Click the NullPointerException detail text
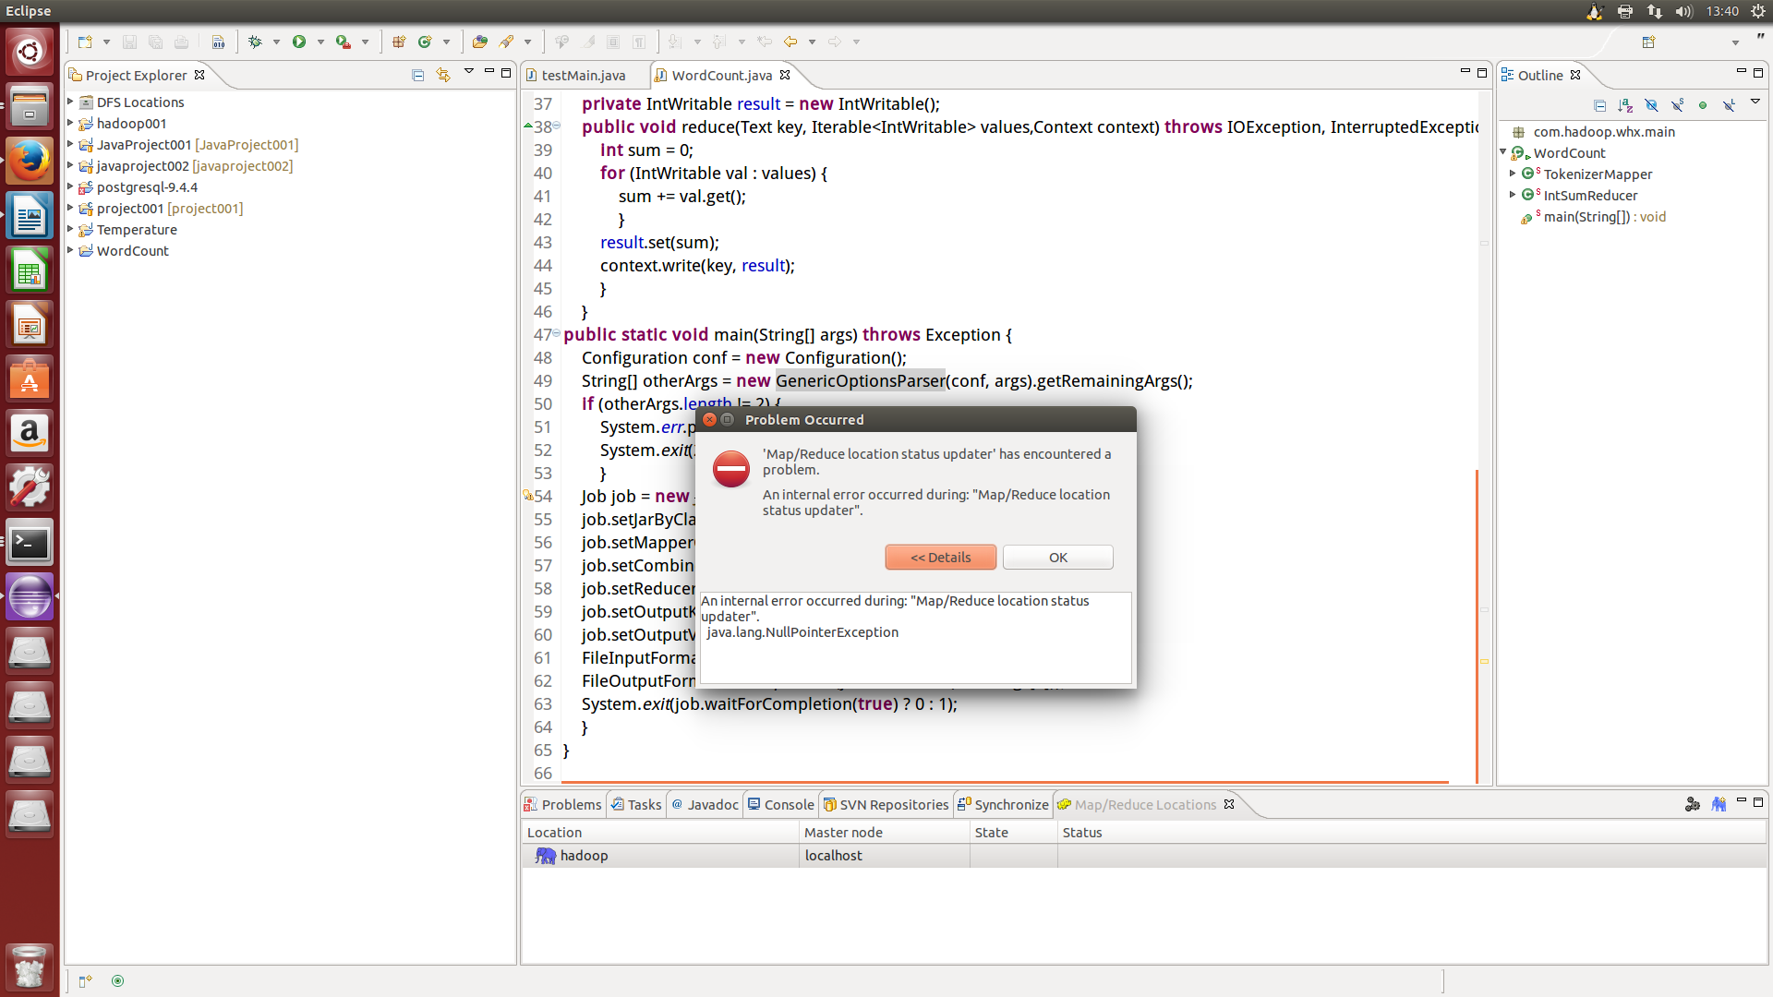Screen dimensions: 1773x997 coord(802,632)
